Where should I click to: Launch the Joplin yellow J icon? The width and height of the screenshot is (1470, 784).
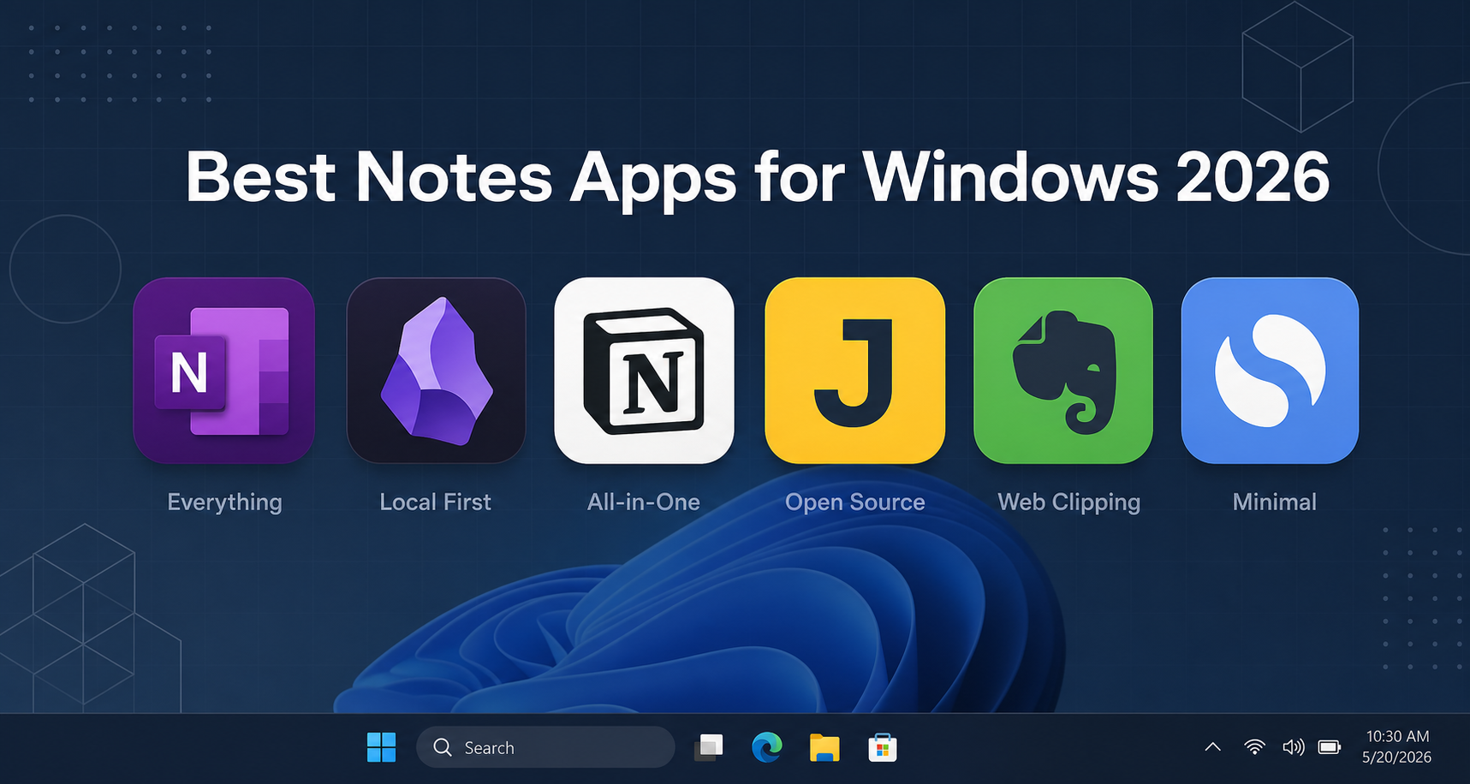[854, 371]
